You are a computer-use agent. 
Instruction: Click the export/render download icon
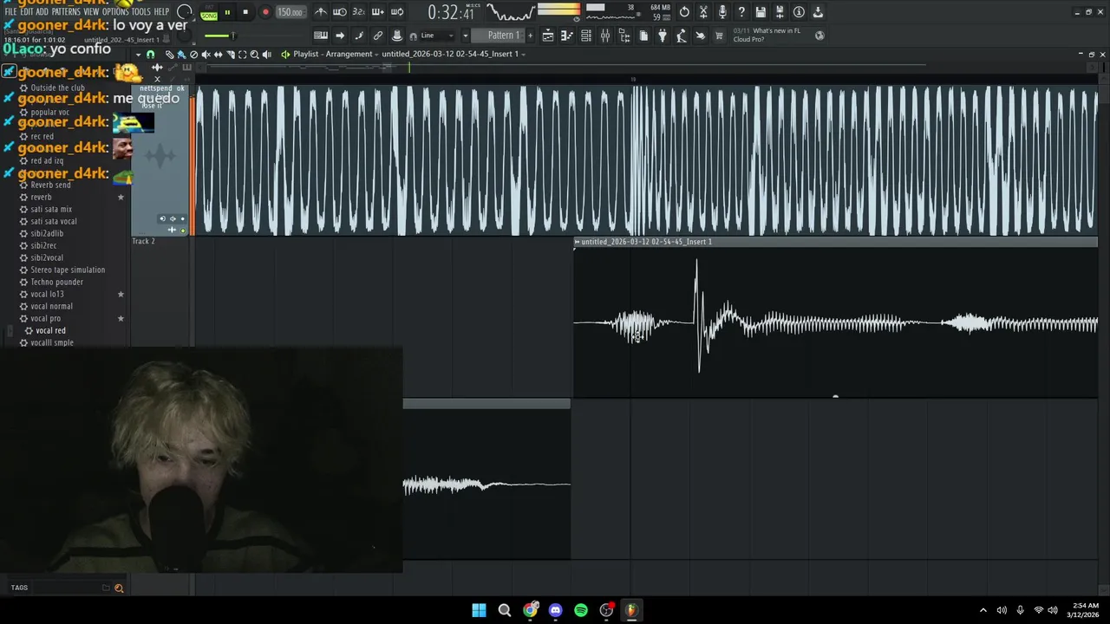(818, 12)
